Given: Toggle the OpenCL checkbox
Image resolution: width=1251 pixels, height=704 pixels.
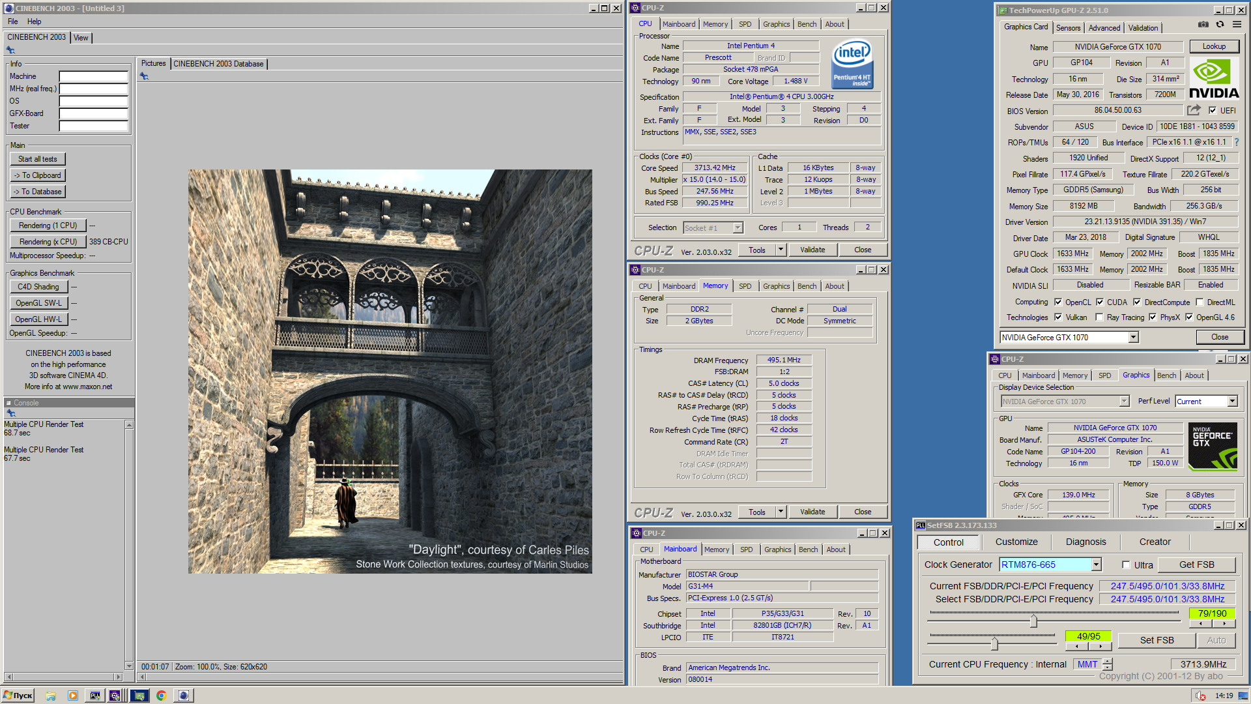Looking at the screenshot, I should (x=1058, y=302).
